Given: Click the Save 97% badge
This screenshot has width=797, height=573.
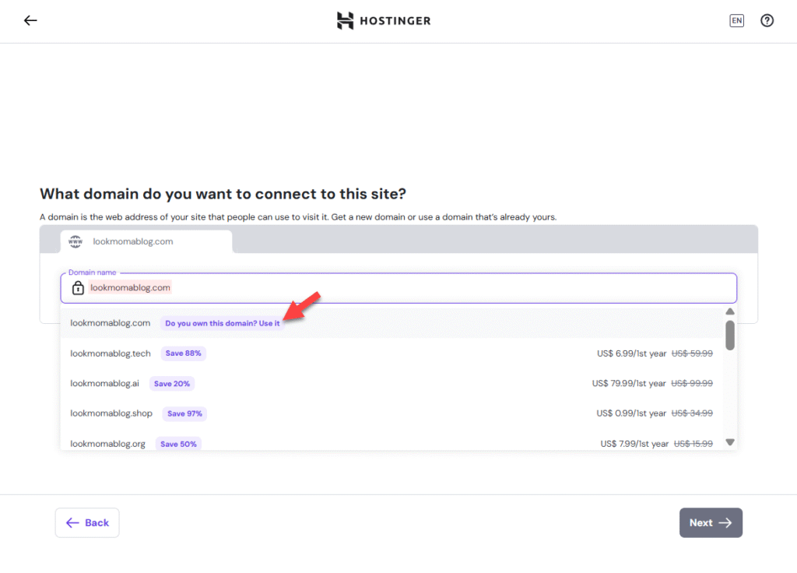Looking at the screenshot, I should click(184, 413).
